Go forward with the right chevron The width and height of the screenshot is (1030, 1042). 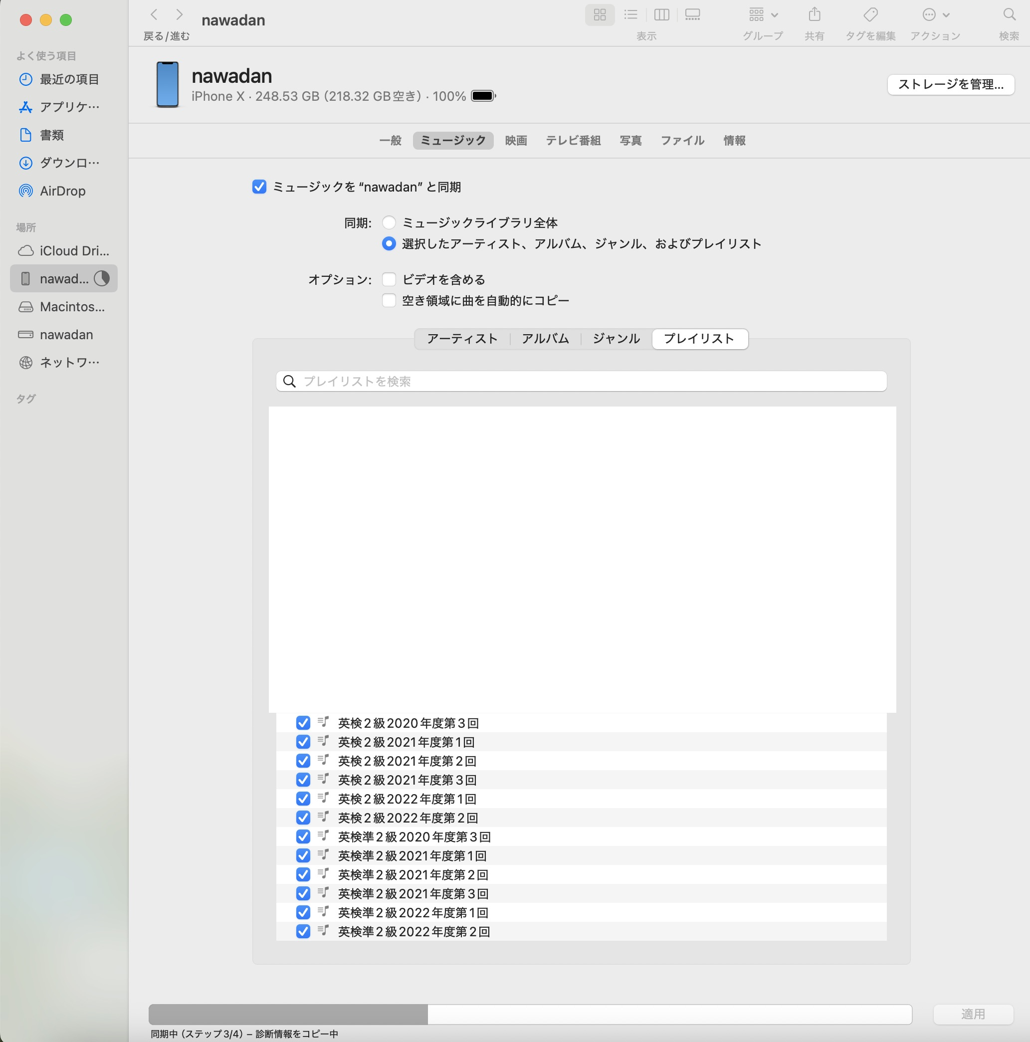click(x=180, y=14)
